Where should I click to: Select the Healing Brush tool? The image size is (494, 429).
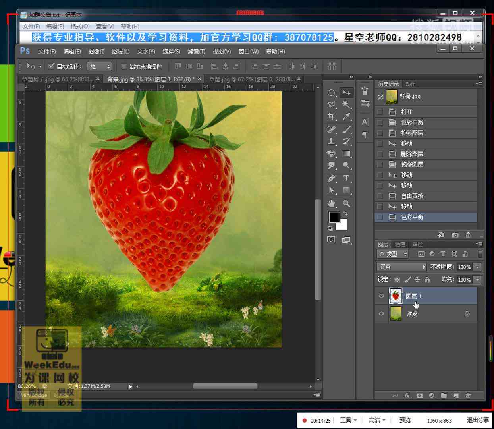(x=331, y=129)
